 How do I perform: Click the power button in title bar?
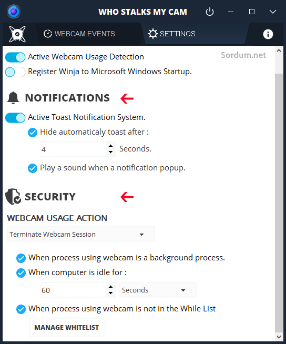pyautogui.click(x=210, y=12)
